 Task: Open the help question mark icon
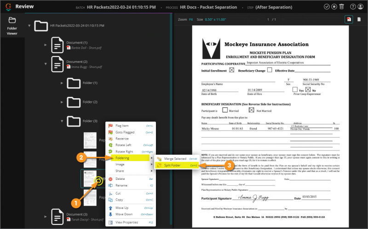[353, 7]
